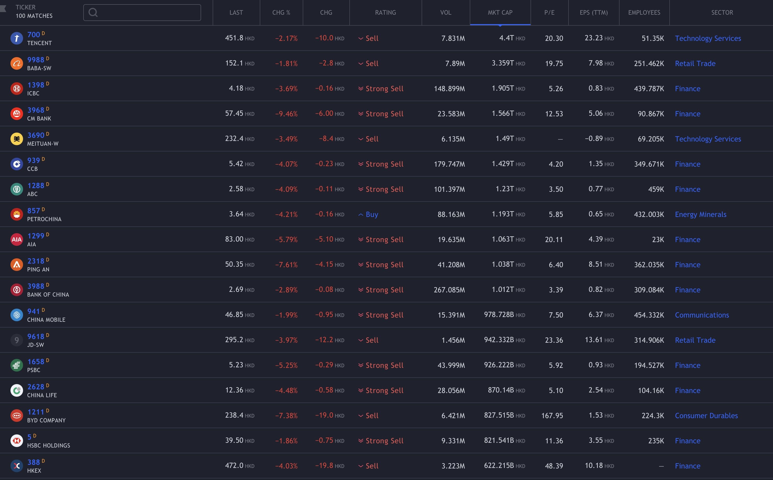The image size is (773, 480).
Task: Open ticker 1211 BYD Company link
Action: [36, 412]
